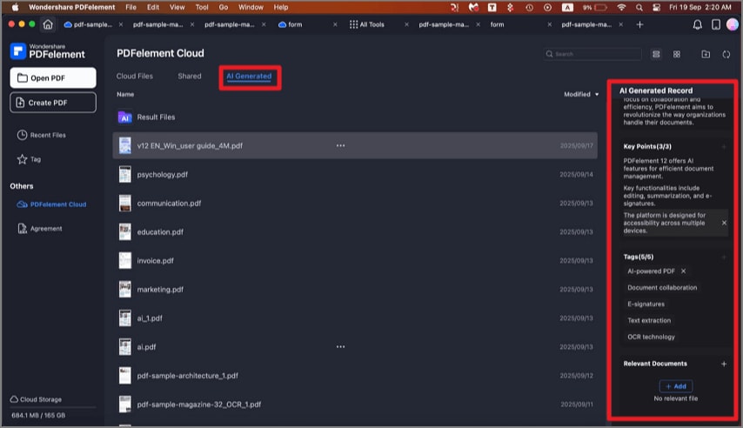Switch to the Cloud Files tab
The width and height of the screenshot is (743, 428).
[135, 77]
